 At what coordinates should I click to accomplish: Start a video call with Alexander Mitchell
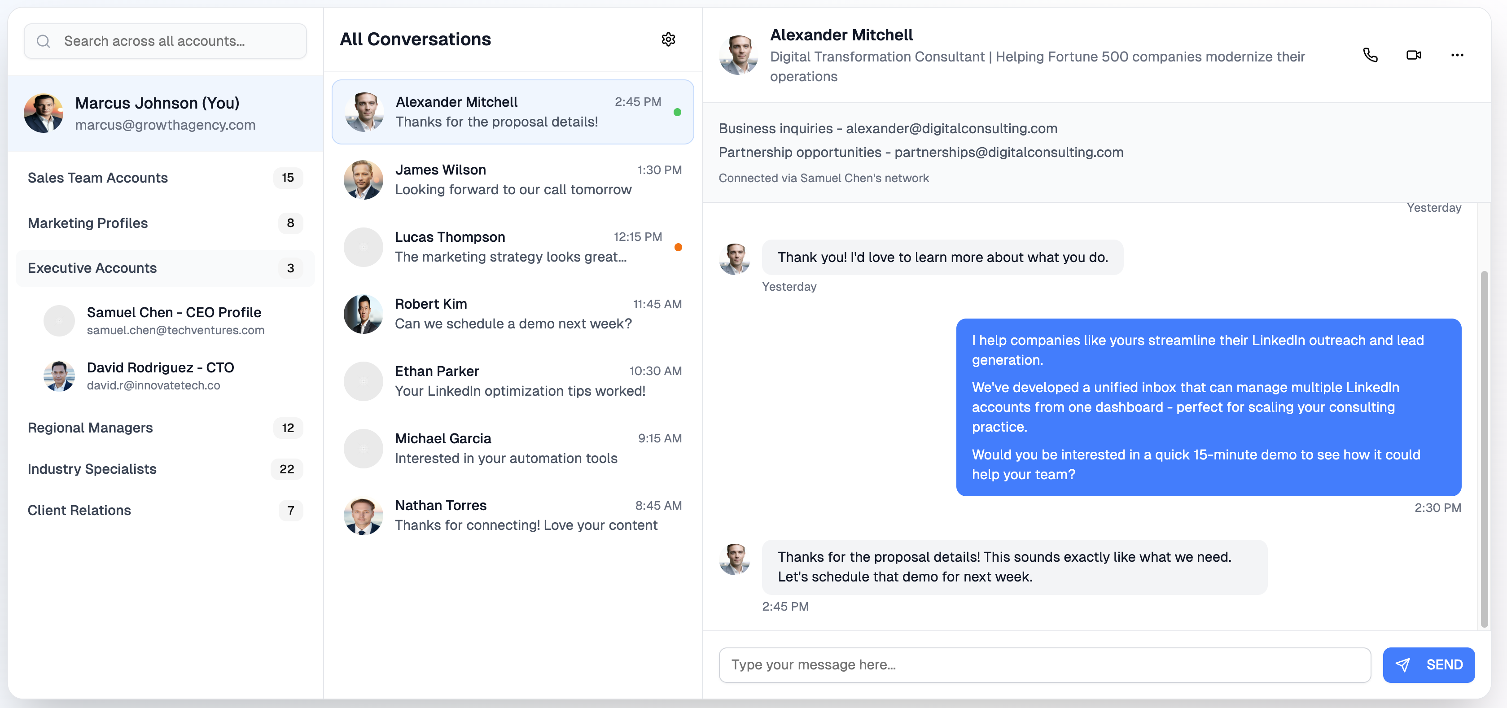[x=1413, y=55]
